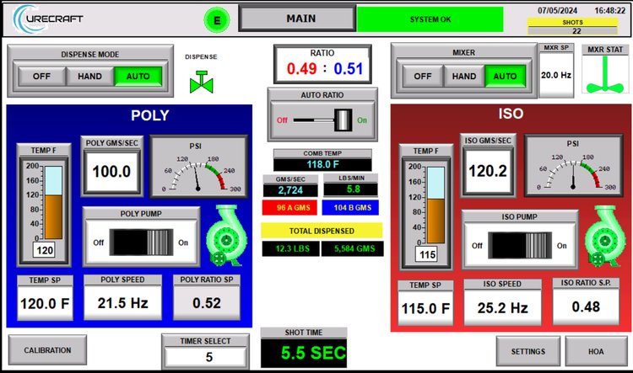Click the combined temp 118.0 F
Viewport: 633px width, 373px height.
(x=322, y=164)
